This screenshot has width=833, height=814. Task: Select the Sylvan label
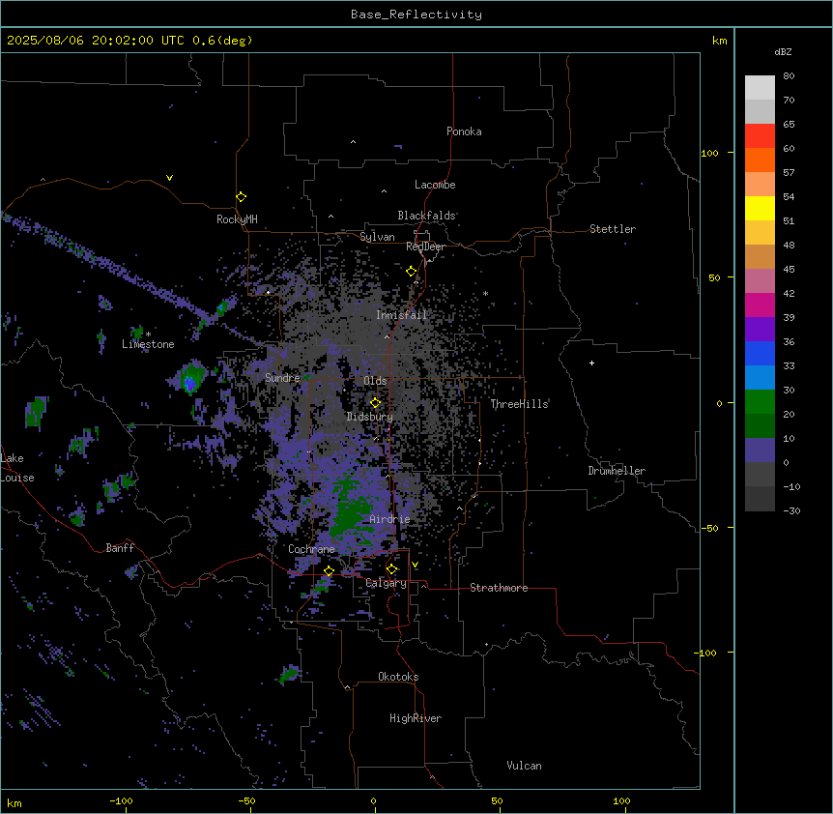[x=377, y=237]
